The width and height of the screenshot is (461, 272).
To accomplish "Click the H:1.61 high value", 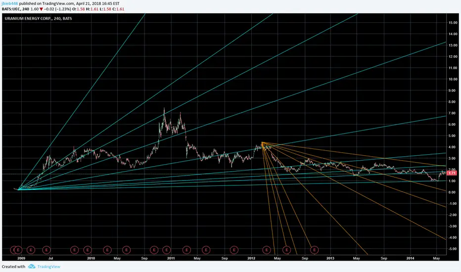I will [92, 9].
